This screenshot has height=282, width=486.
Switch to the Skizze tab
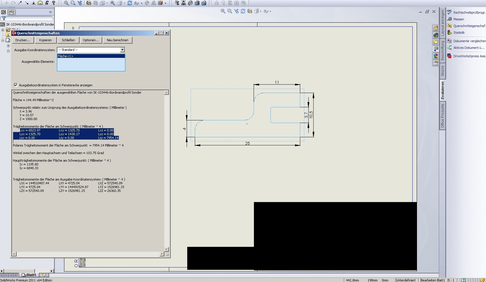click(442, 71)
